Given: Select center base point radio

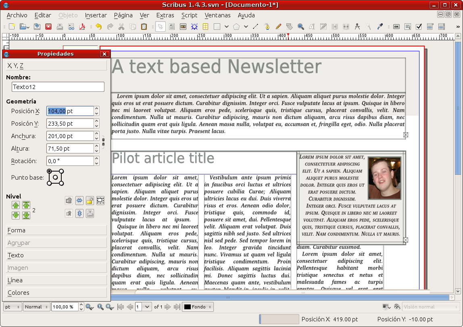Looking at the screenshot, I should point(56,178).
